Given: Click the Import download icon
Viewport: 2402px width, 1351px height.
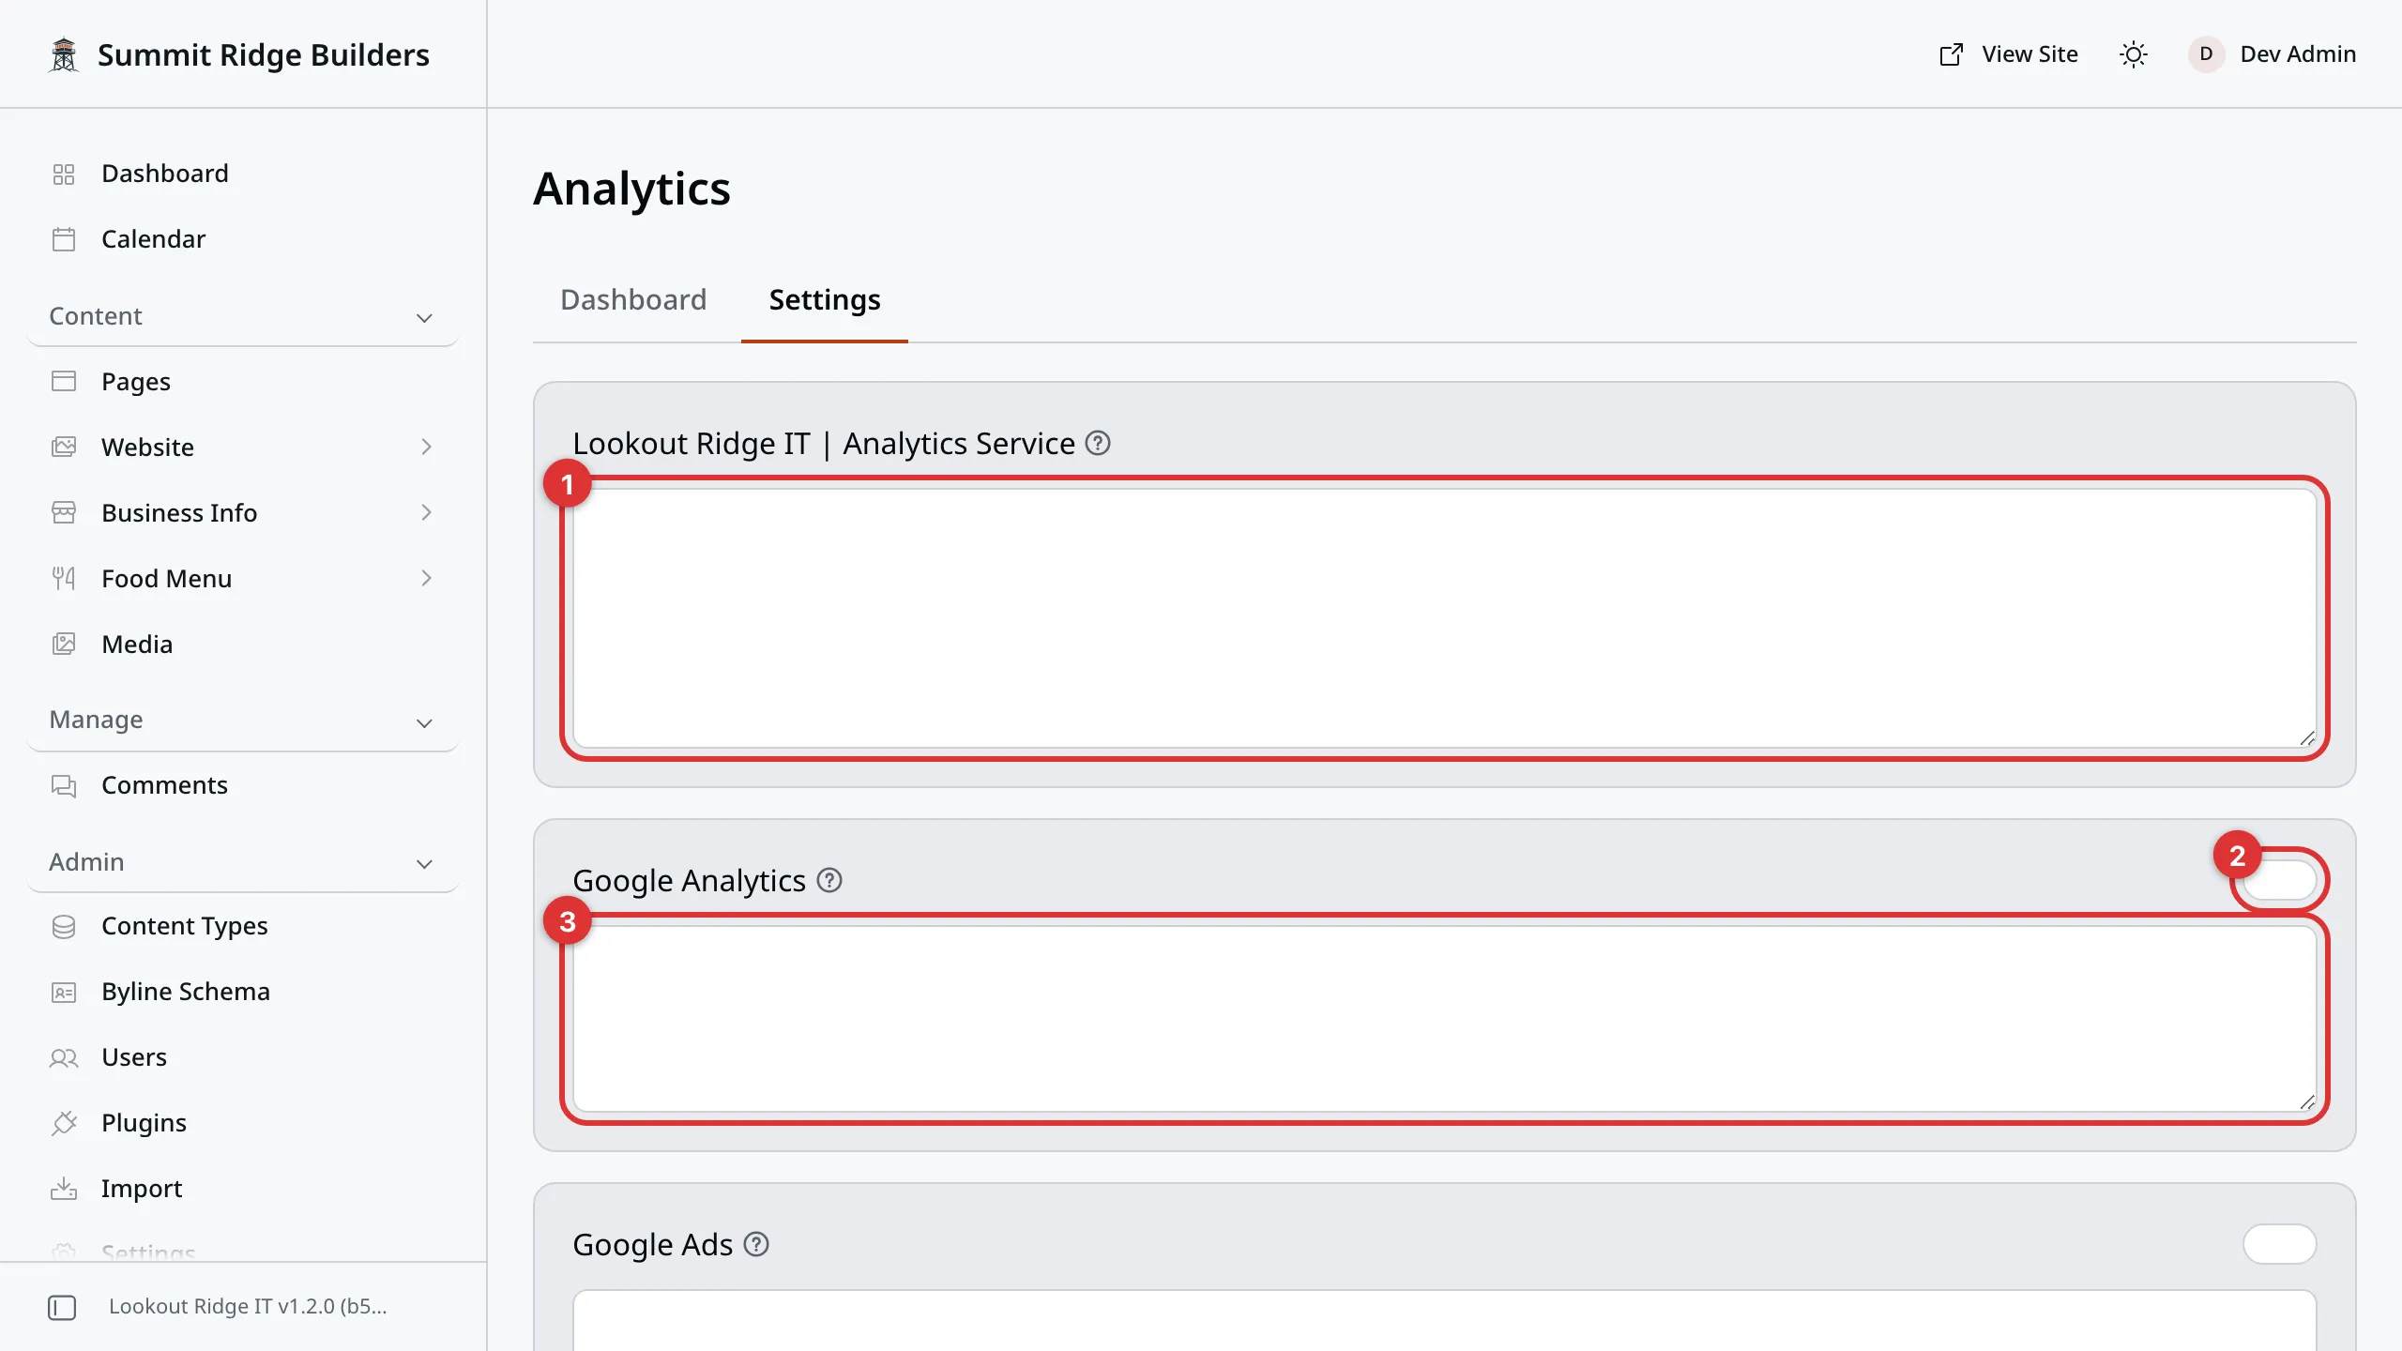Looking at the screenshot, I should pos(64,1189).
